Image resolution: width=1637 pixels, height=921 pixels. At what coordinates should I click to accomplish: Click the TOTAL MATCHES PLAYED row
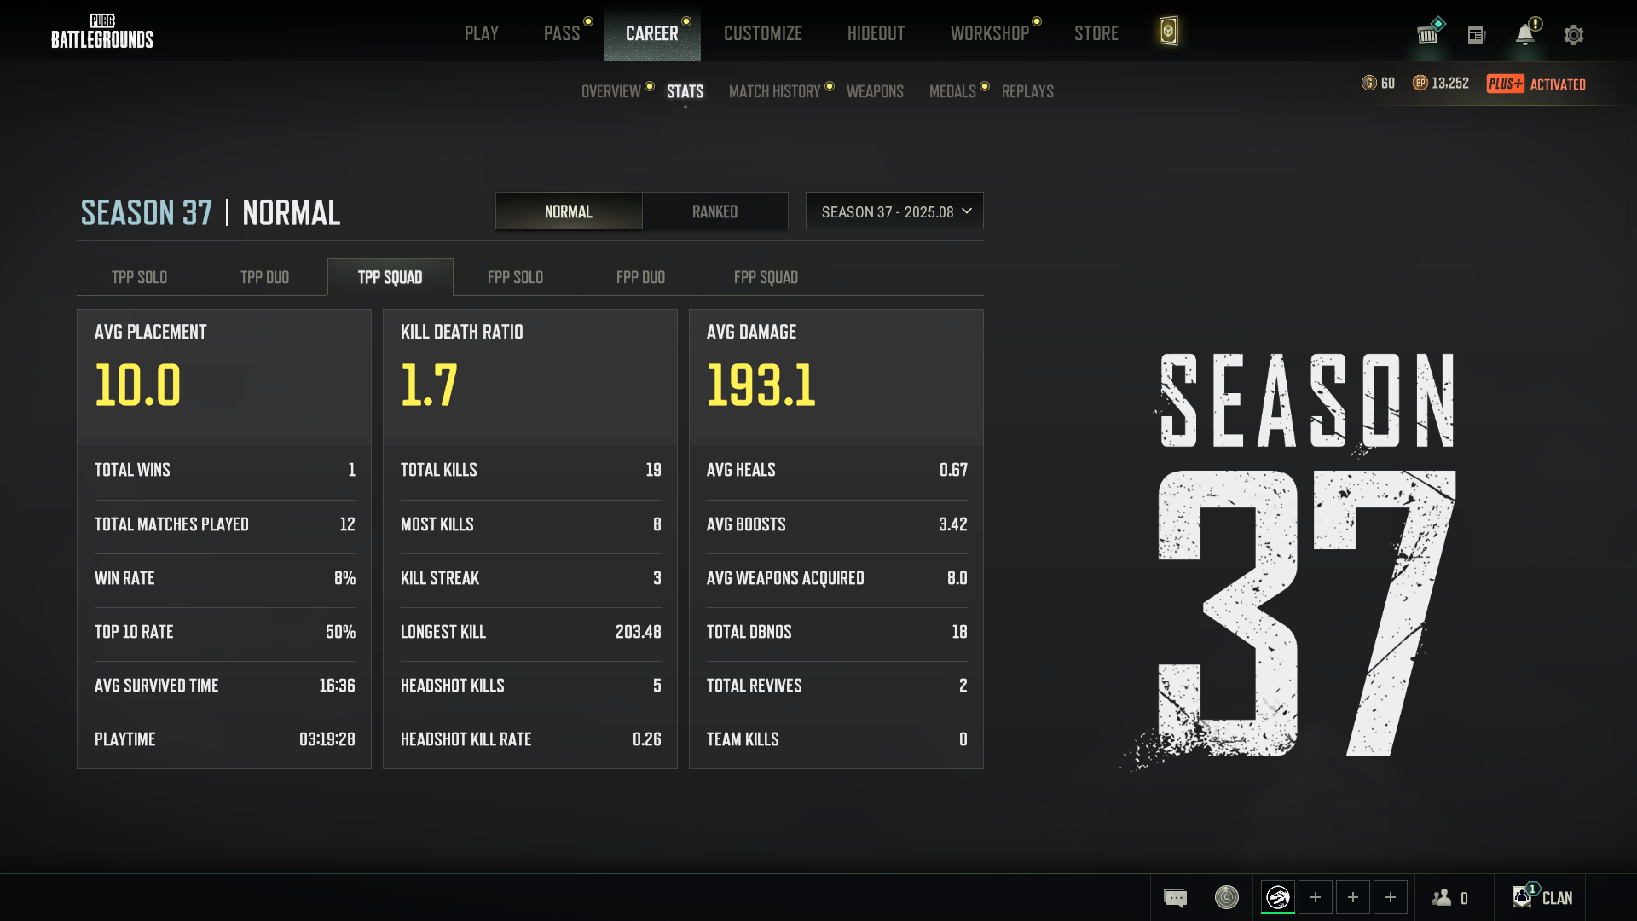pos(225,524)
